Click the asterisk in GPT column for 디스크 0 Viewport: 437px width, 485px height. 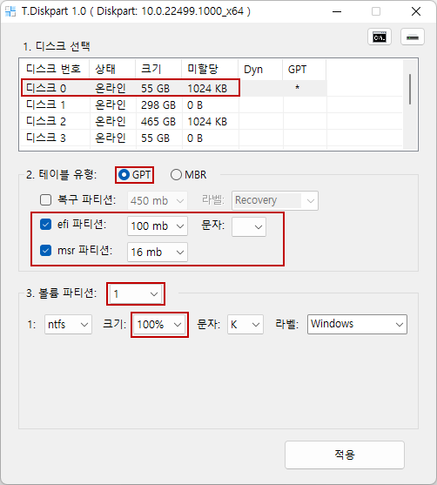(x=297, y=88)
